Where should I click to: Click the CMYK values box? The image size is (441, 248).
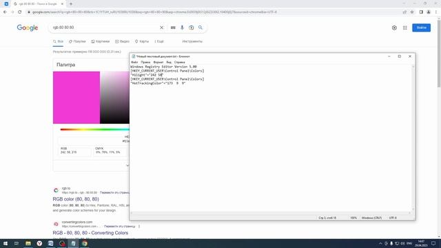(x=110, y=150)
